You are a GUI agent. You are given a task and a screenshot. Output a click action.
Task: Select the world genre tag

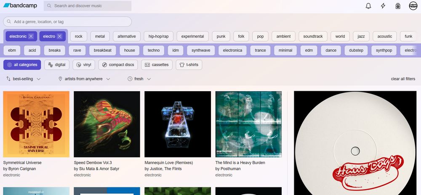(340, 37)
